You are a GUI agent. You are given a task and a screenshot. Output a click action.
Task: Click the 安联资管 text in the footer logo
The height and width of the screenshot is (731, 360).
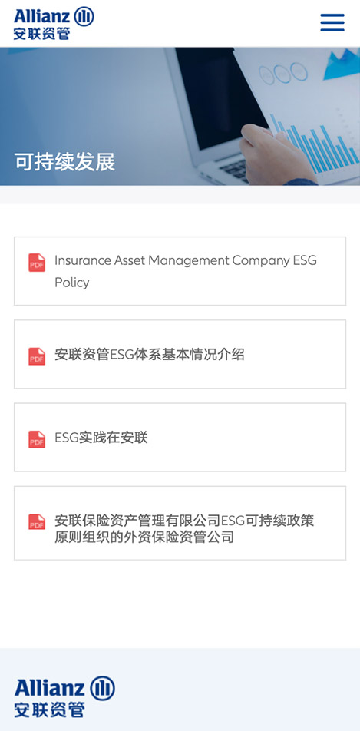49,710
